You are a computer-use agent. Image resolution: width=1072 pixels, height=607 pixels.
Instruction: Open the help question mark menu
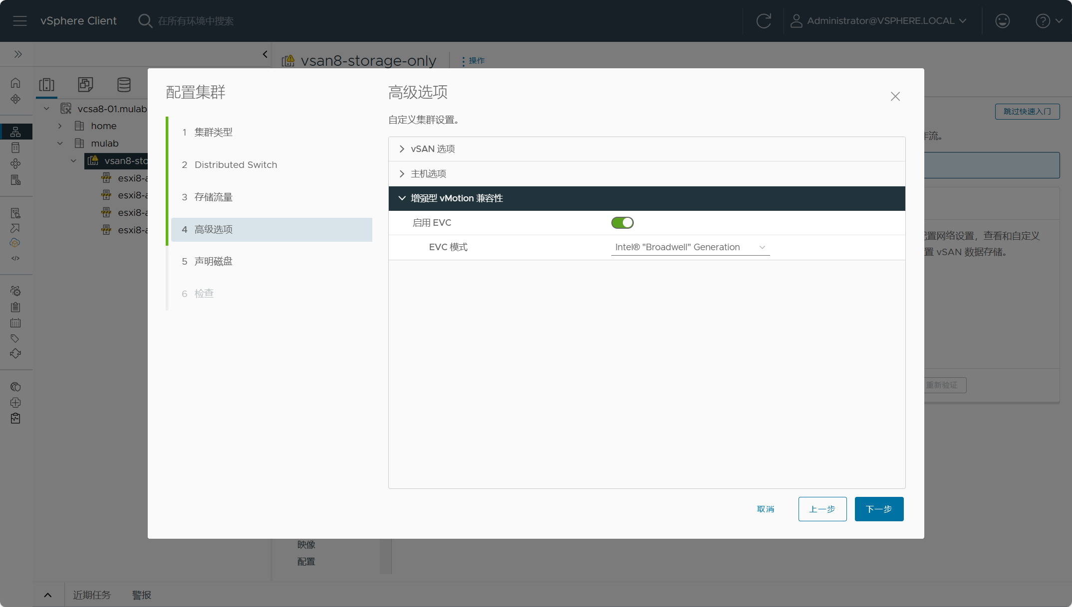click(x=1049, y=21)
